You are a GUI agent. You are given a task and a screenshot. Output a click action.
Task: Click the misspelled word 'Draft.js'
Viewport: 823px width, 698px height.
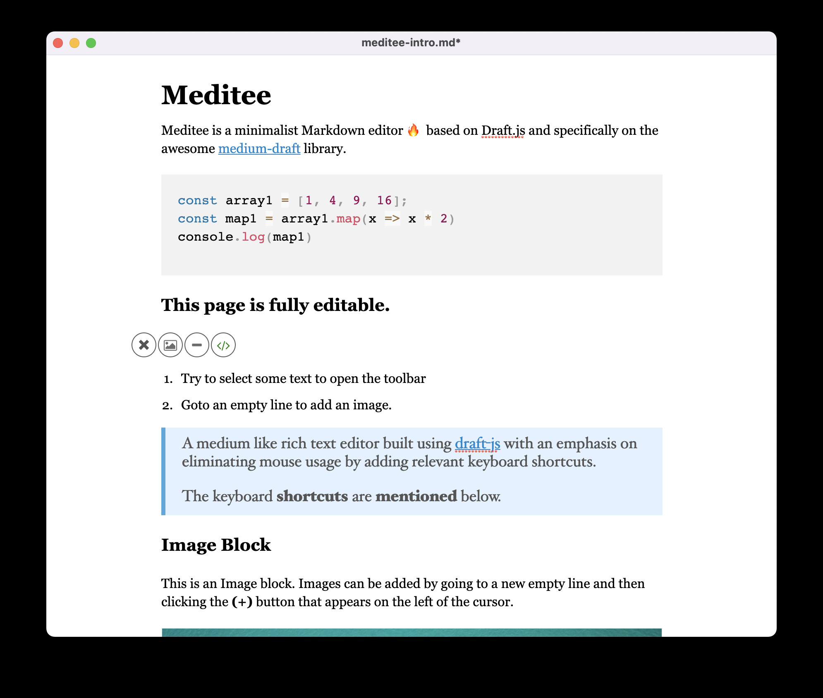pyautogui.click(x=503, y=130)
